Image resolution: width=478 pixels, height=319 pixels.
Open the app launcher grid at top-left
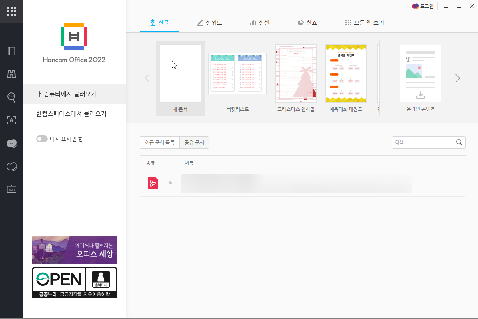pos(11,11)
